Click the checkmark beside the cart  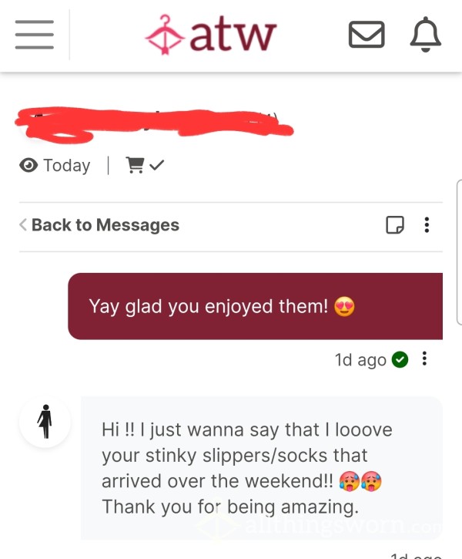coord(156,165)
